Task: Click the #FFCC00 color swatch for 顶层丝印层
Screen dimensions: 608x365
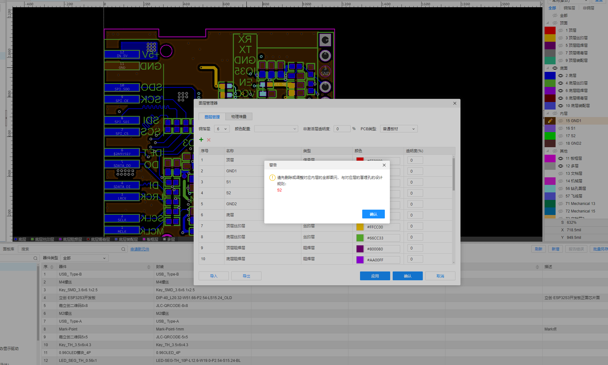Action: point(360,227)
